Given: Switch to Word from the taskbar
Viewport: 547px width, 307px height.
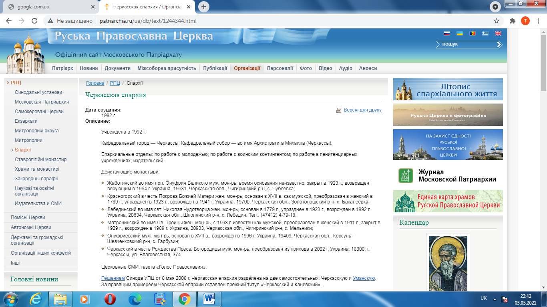Looking at the screenshot, I should [209, 299].
